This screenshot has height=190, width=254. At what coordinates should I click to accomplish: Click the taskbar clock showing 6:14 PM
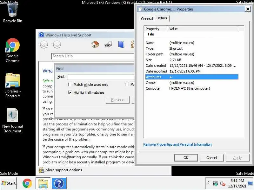tap(237, 183)
